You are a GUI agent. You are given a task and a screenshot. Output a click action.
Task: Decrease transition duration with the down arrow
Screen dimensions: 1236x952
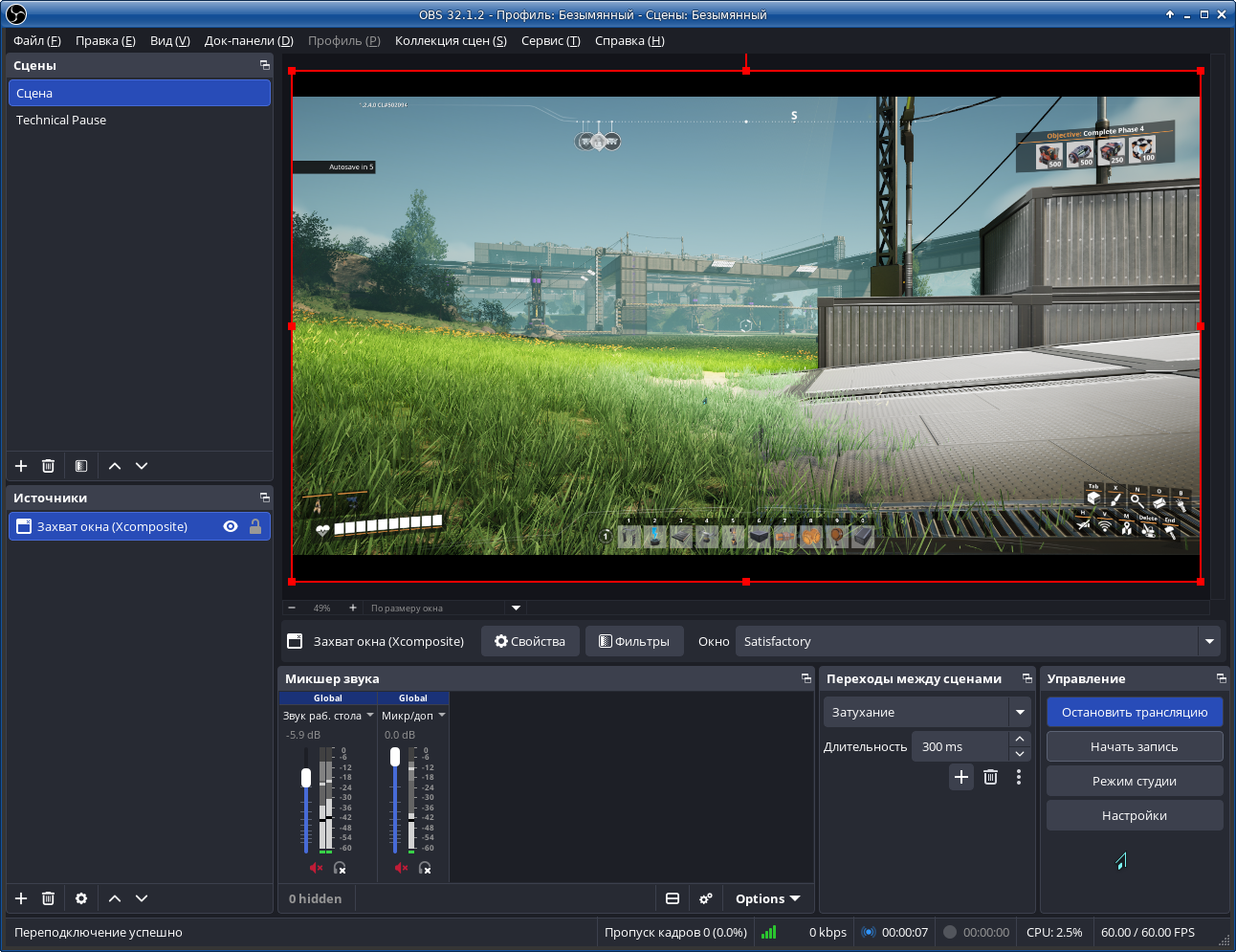(x=1020, y=754)
